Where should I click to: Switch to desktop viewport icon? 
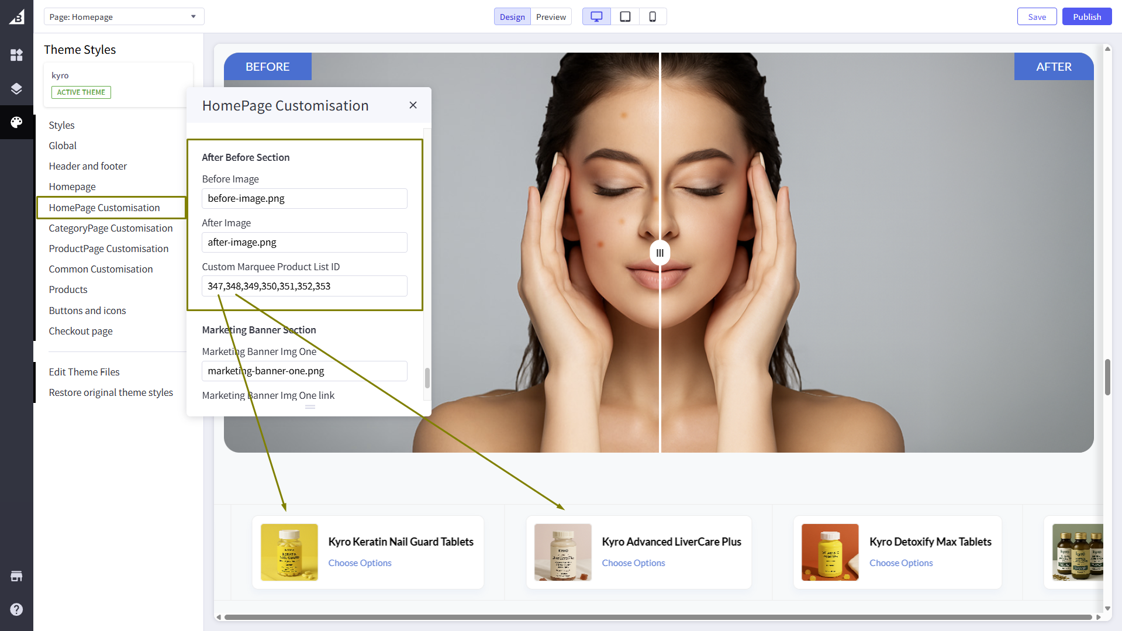(x=596, y=17)
